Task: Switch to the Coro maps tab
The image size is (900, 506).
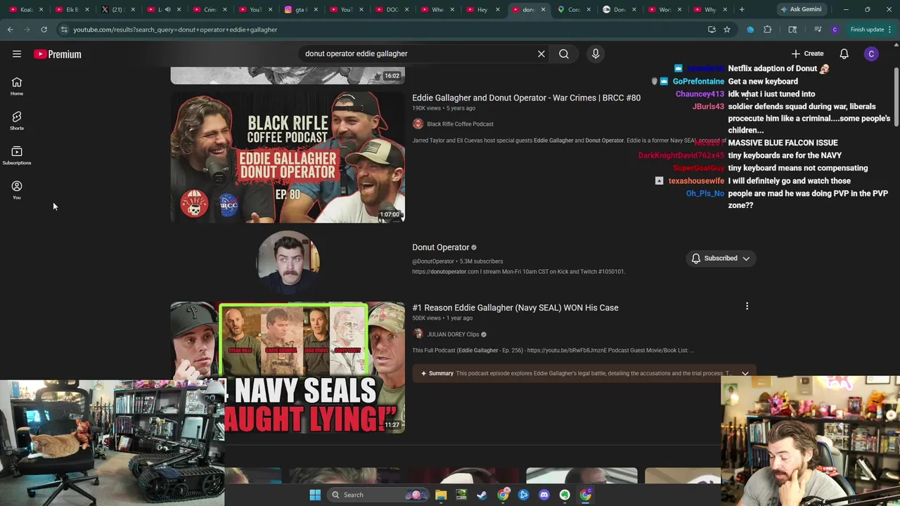Action: click(574, 9)
